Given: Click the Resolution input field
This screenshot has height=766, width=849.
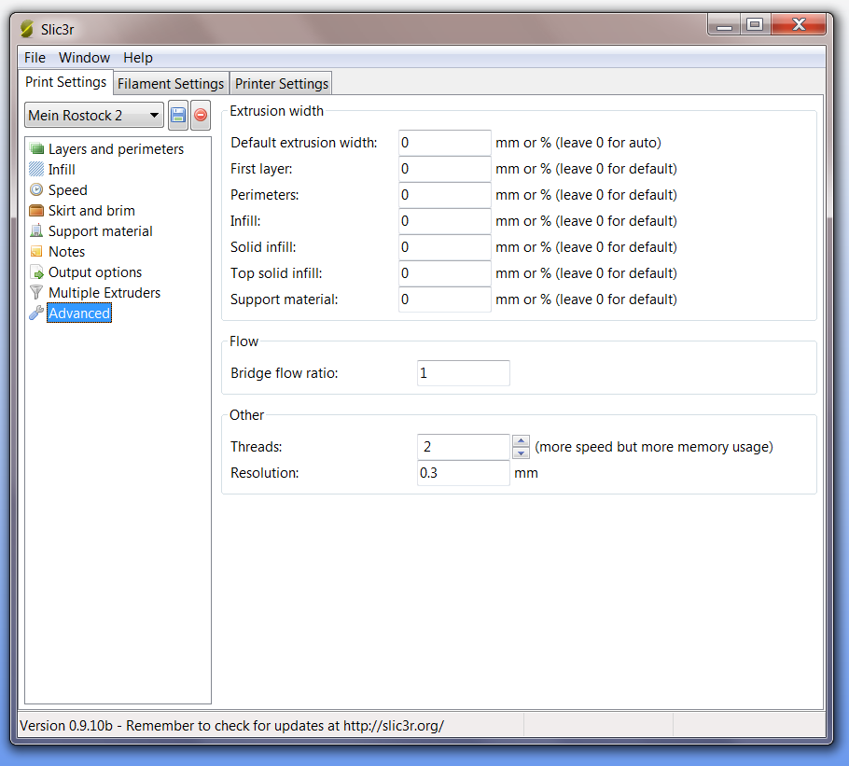Looking at the screenshot, I should tap(463, 473).
